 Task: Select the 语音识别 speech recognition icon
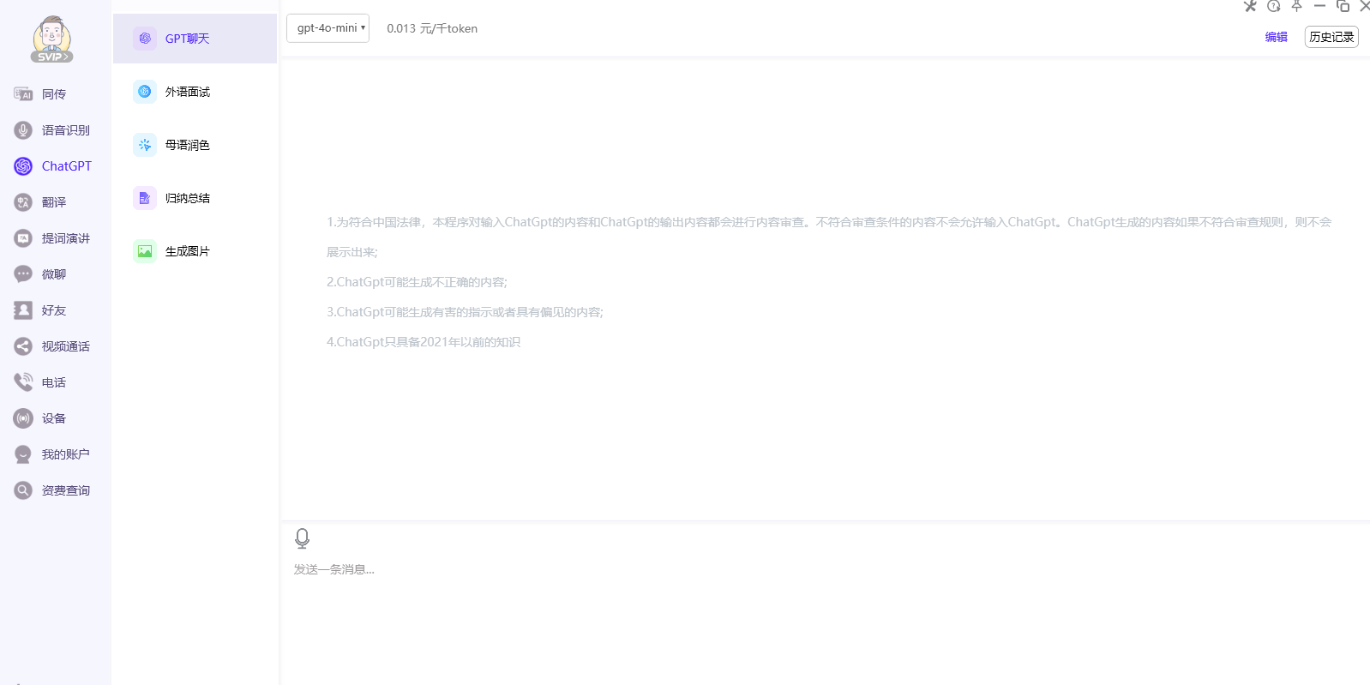23,130
